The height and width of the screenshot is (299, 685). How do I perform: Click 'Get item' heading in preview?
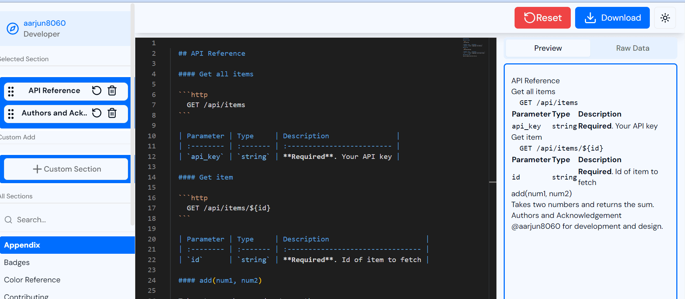527,137
